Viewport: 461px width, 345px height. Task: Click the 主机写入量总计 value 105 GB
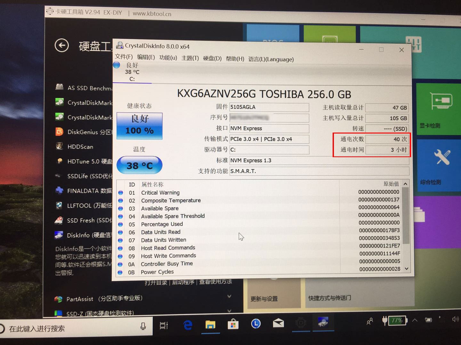click(x=387, y=118)
